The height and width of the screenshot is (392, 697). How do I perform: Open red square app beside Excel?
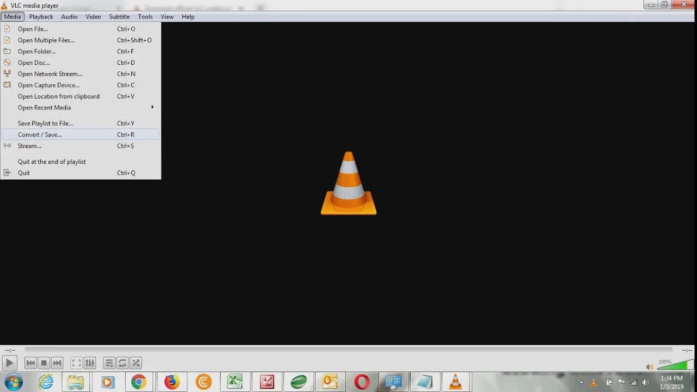click(267, 382)
